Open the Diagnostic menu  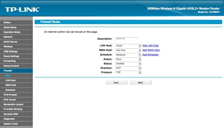(x=16, y=119)
